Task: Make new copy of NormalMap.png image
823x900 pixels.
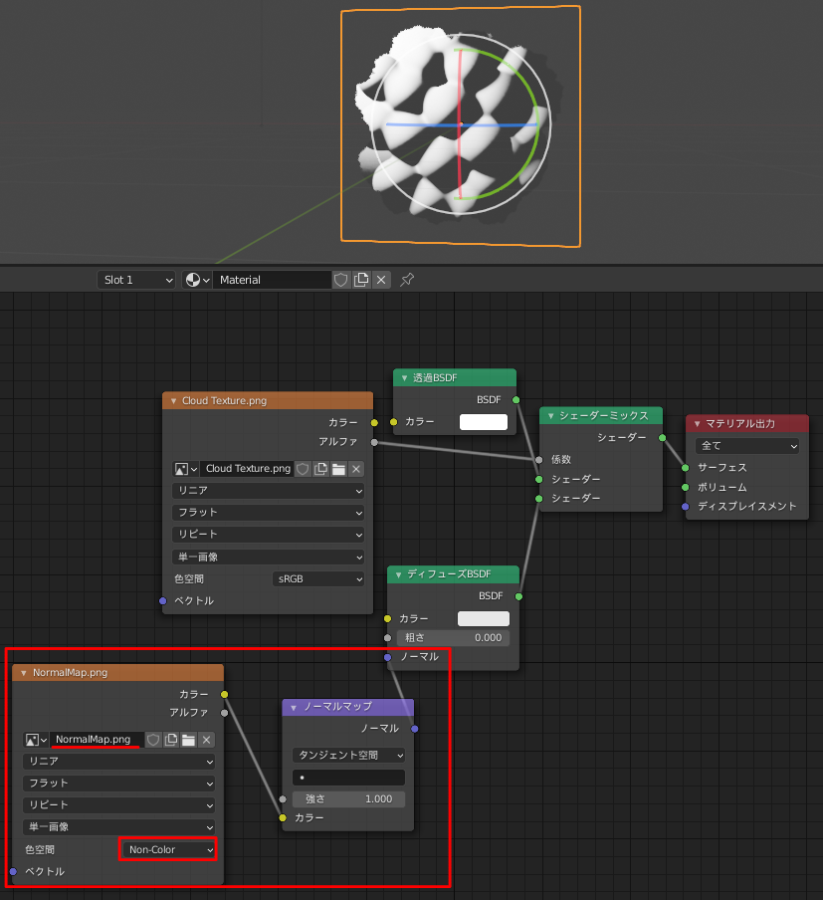Action: coord(170,740)
